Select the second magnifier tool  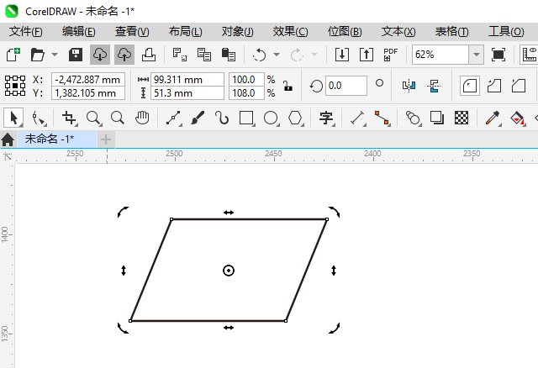pyautogui.click(x=118, y=118)
